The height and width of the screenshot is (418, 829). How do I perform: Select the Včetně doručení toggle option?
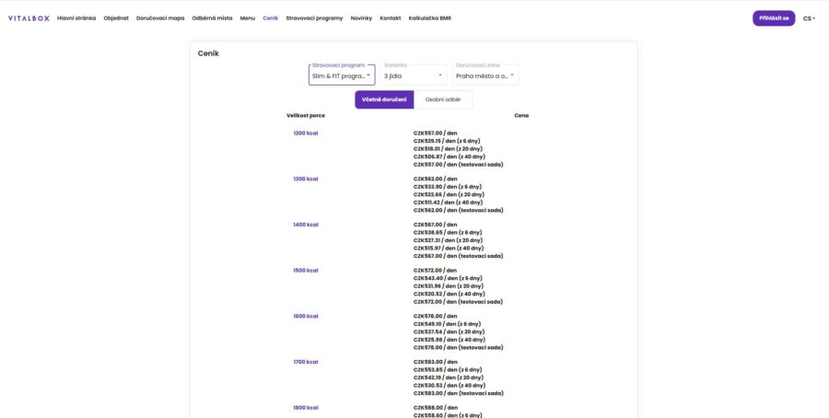tap(384, 99)
